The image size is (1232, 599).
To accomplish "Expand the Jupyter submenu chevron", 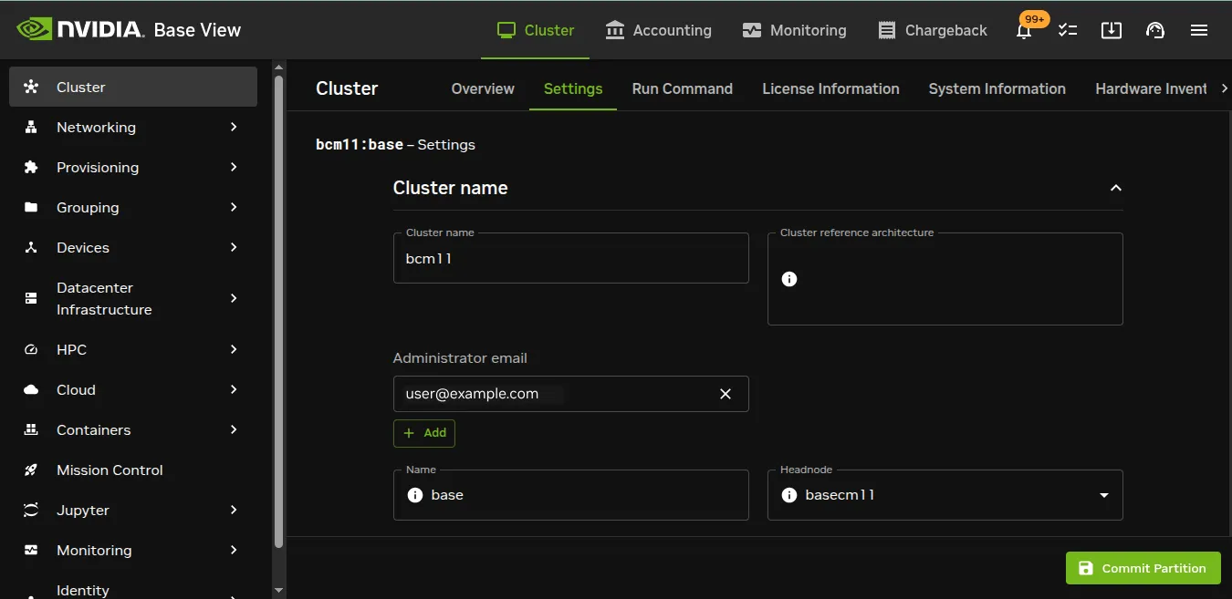I will click(234, 510).
